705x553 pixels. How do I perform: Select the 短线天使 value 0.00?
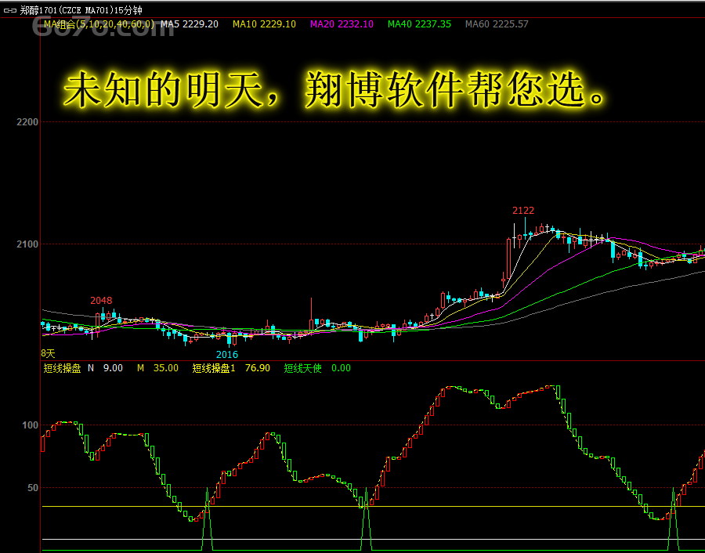click(341, 368)
